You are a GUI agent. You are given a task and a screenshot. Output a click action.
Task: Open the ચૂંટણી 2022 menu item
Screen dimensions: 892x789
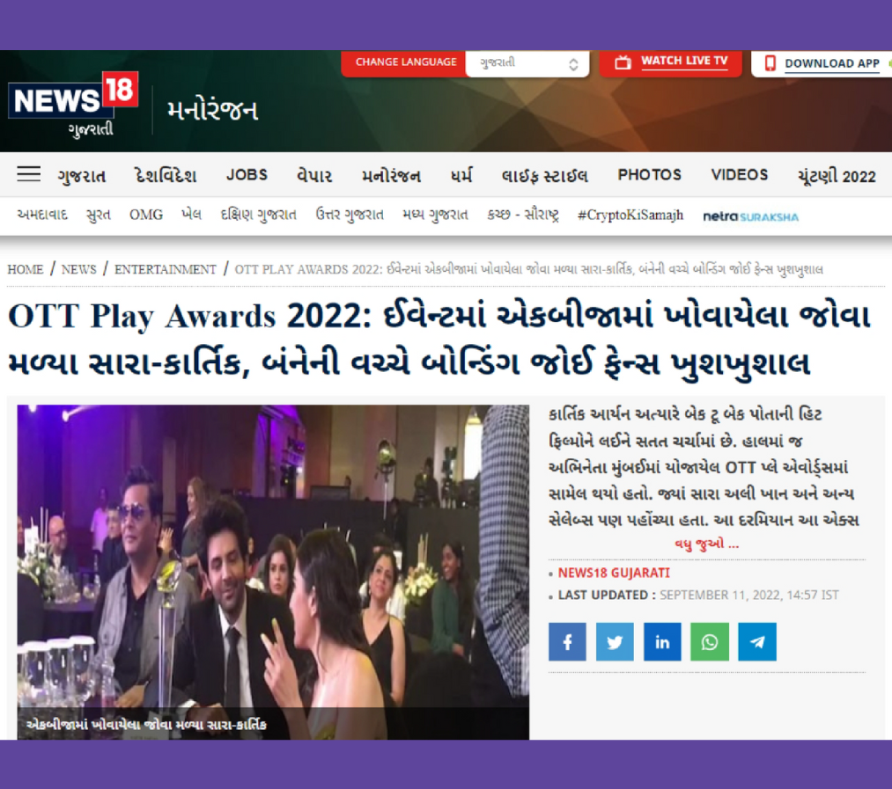pyautogui.click(x=837, y=176)
